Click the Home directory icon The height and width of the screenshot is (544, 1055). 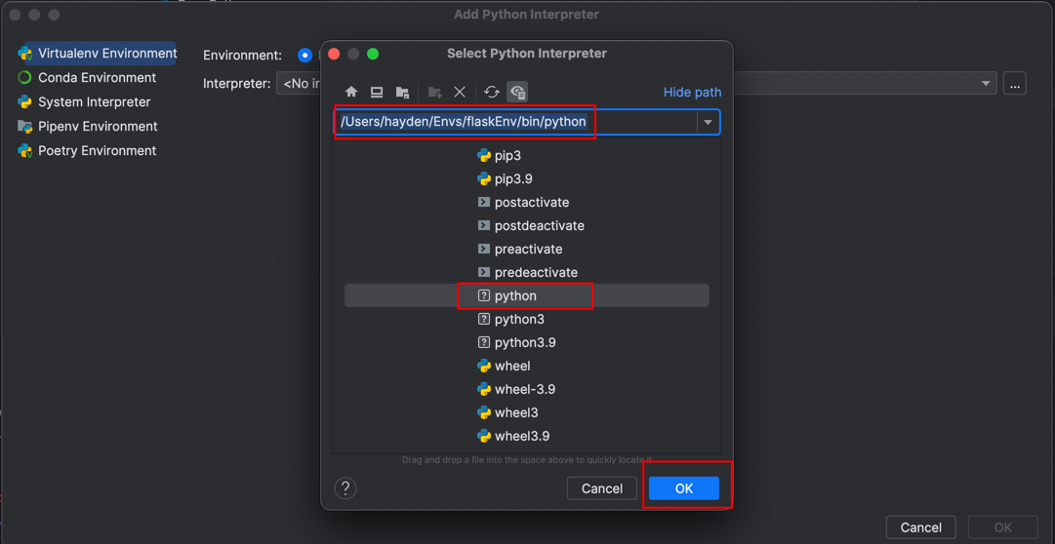(351, 92)
